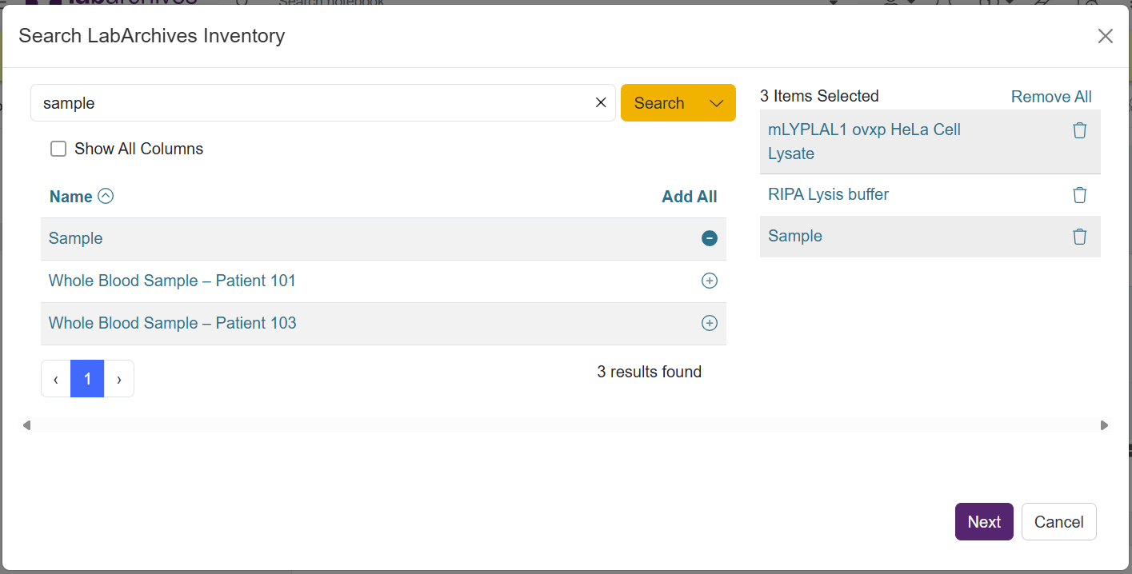Go to next results page with right chevron

(118, 378)
